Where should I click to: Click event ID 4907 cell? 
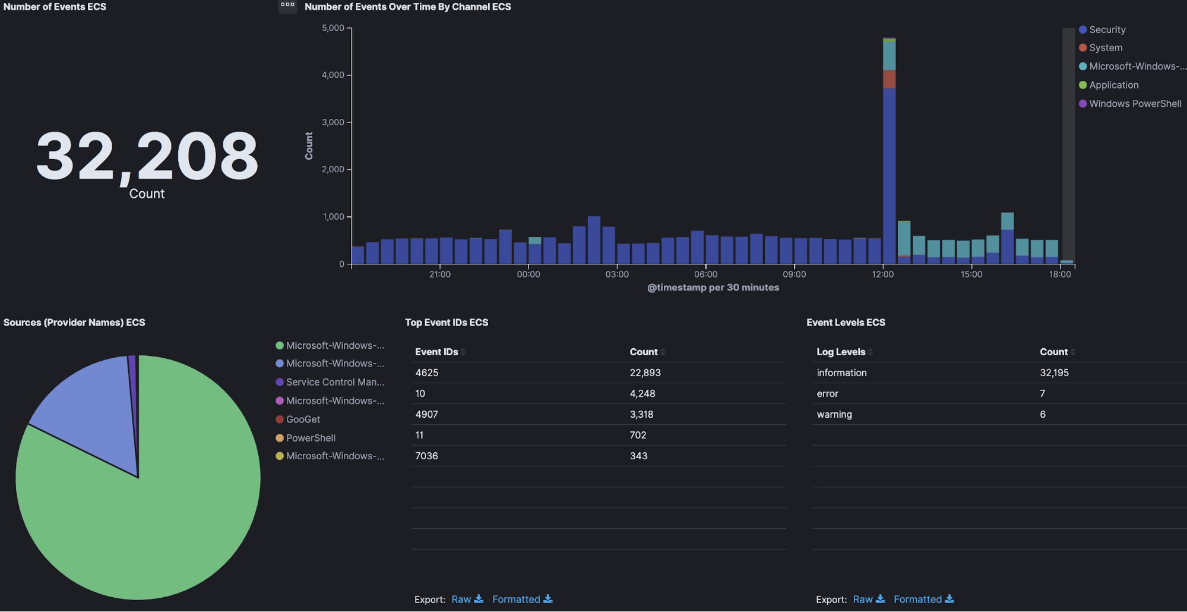[427, 414]
